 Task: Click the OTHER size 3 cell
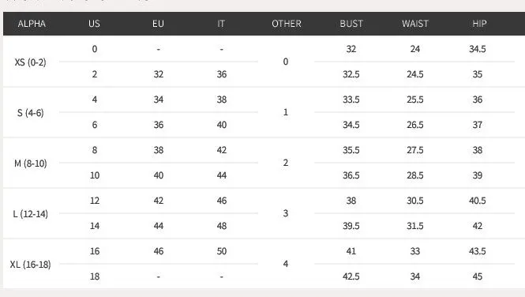pyautogui.click(x=286, y=213)
